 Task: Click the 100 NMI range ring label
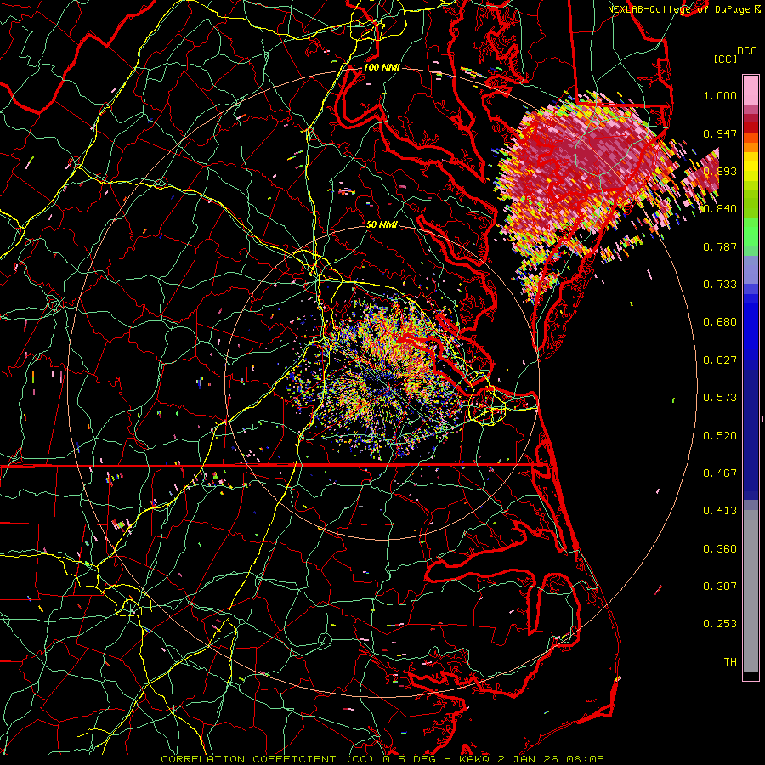pyautogui.click(x=382, y=67)
